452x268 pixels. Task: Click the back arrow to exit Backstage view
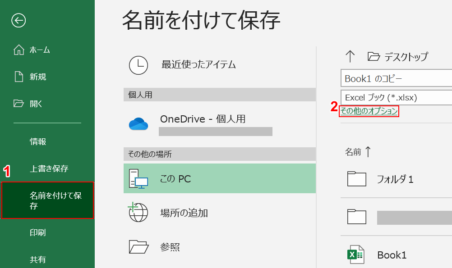[18, 21]
